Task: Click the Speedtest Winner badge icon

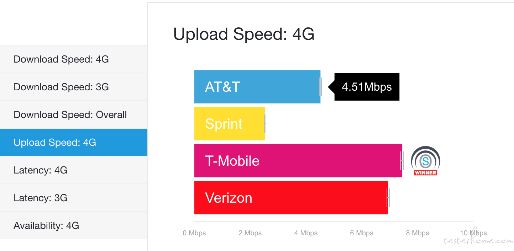Action: (x=426, y=161)
